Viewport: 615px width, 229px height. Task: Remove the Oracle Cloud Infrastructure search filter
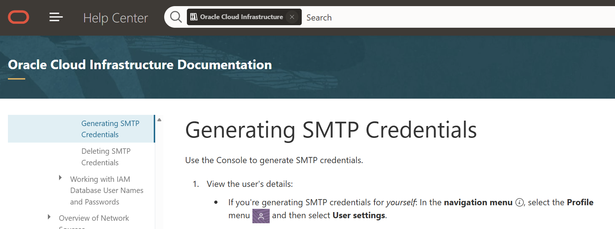point(292,17)
